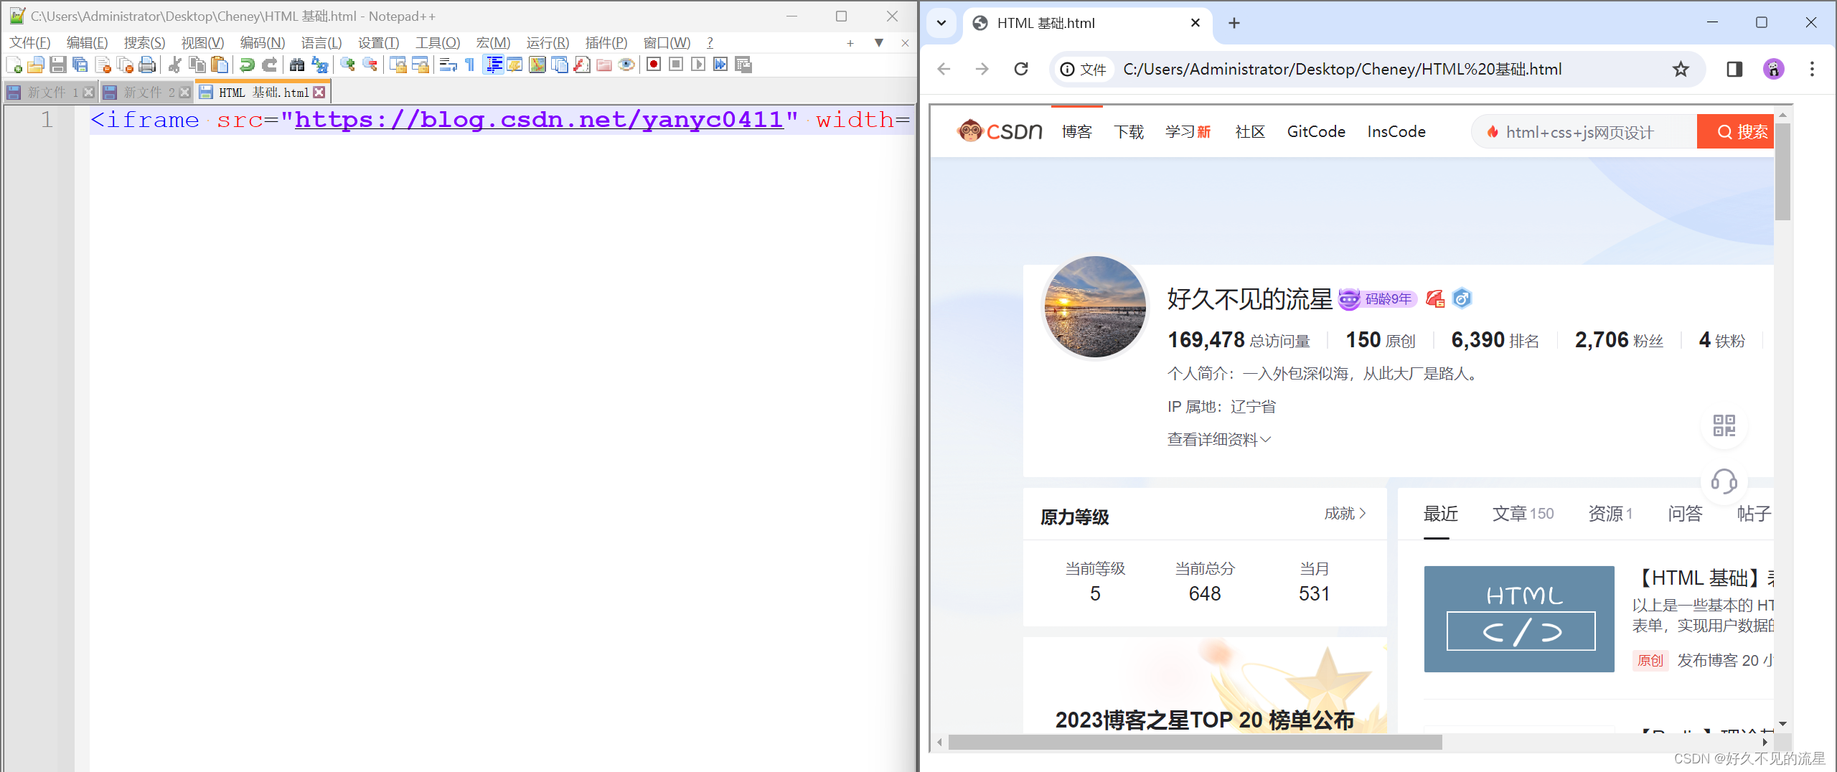Toggle Document Map panel icon
1837x772 pixels.
pos(537,65)
